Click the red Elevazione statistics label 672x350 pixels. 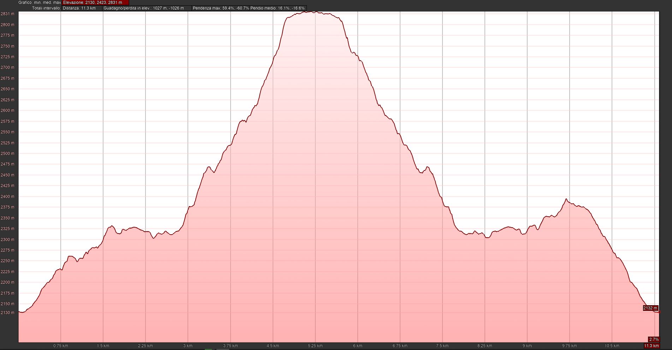93,2
